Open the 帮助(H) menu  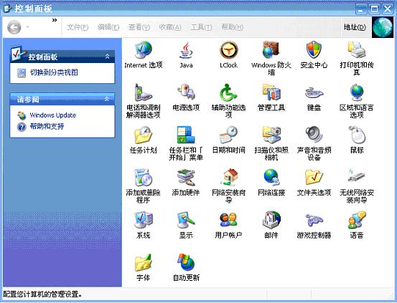(232, 27)
